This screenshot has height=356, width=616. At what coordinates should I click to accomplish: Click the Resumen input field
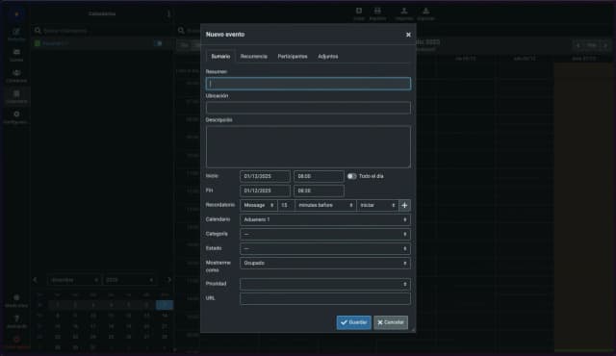pyautogui.click(x=308, y=84)
